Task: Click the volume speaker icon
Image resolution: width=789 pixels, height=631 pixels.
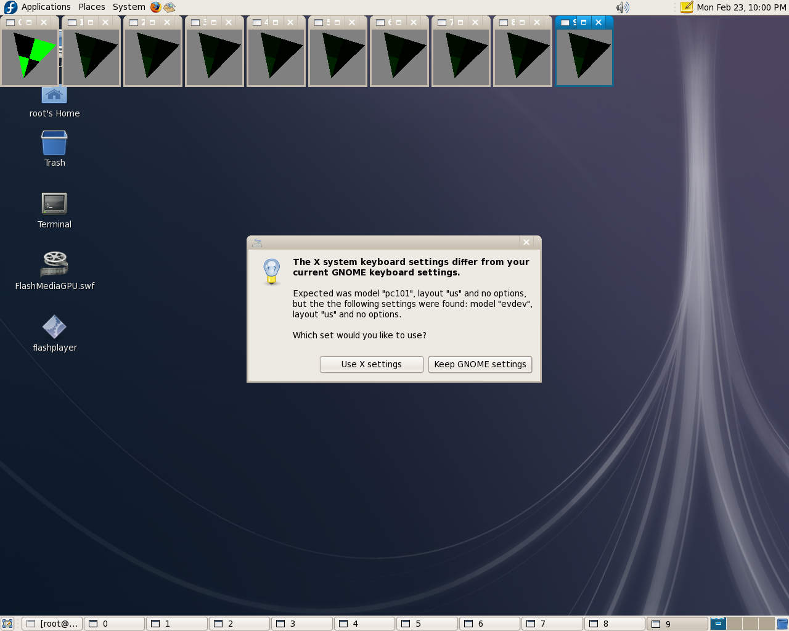Action: (x=623, y=7)
